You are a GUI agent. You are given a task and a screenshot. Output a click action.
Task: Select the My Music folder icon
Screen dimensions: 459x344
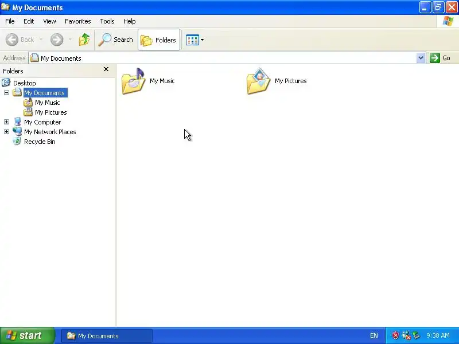point(134,81)
